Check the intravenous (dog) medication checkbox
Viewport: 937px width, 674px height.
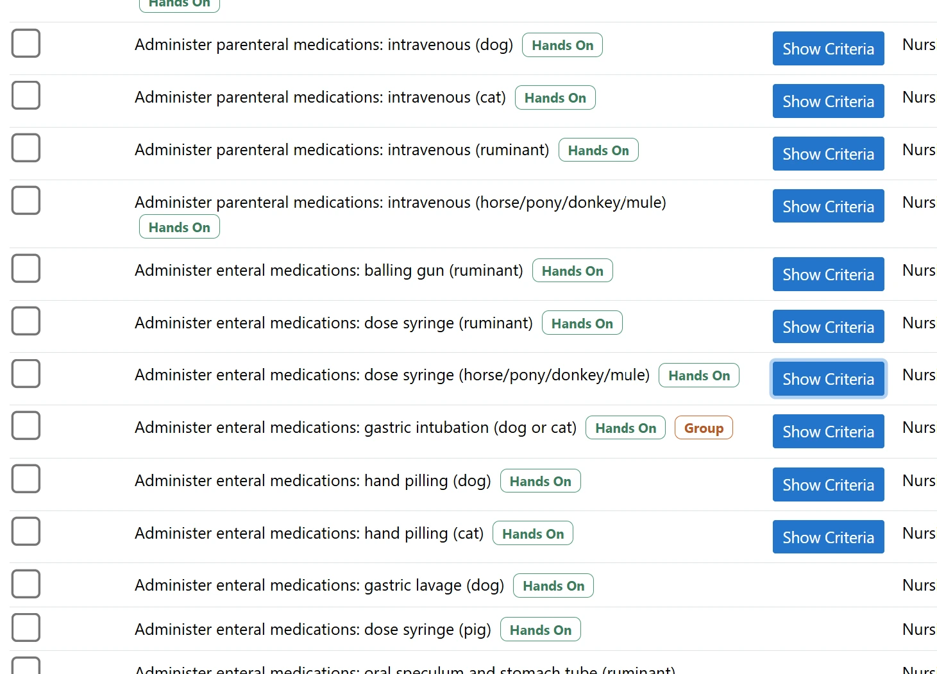coord(26,44)
